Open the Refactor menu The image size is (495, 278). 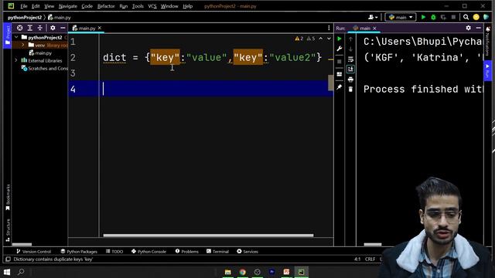point(106,6)
